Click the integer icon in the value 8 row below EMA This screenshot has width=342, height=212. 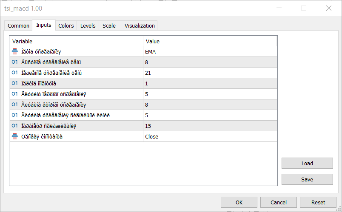[x=15, y=62]
